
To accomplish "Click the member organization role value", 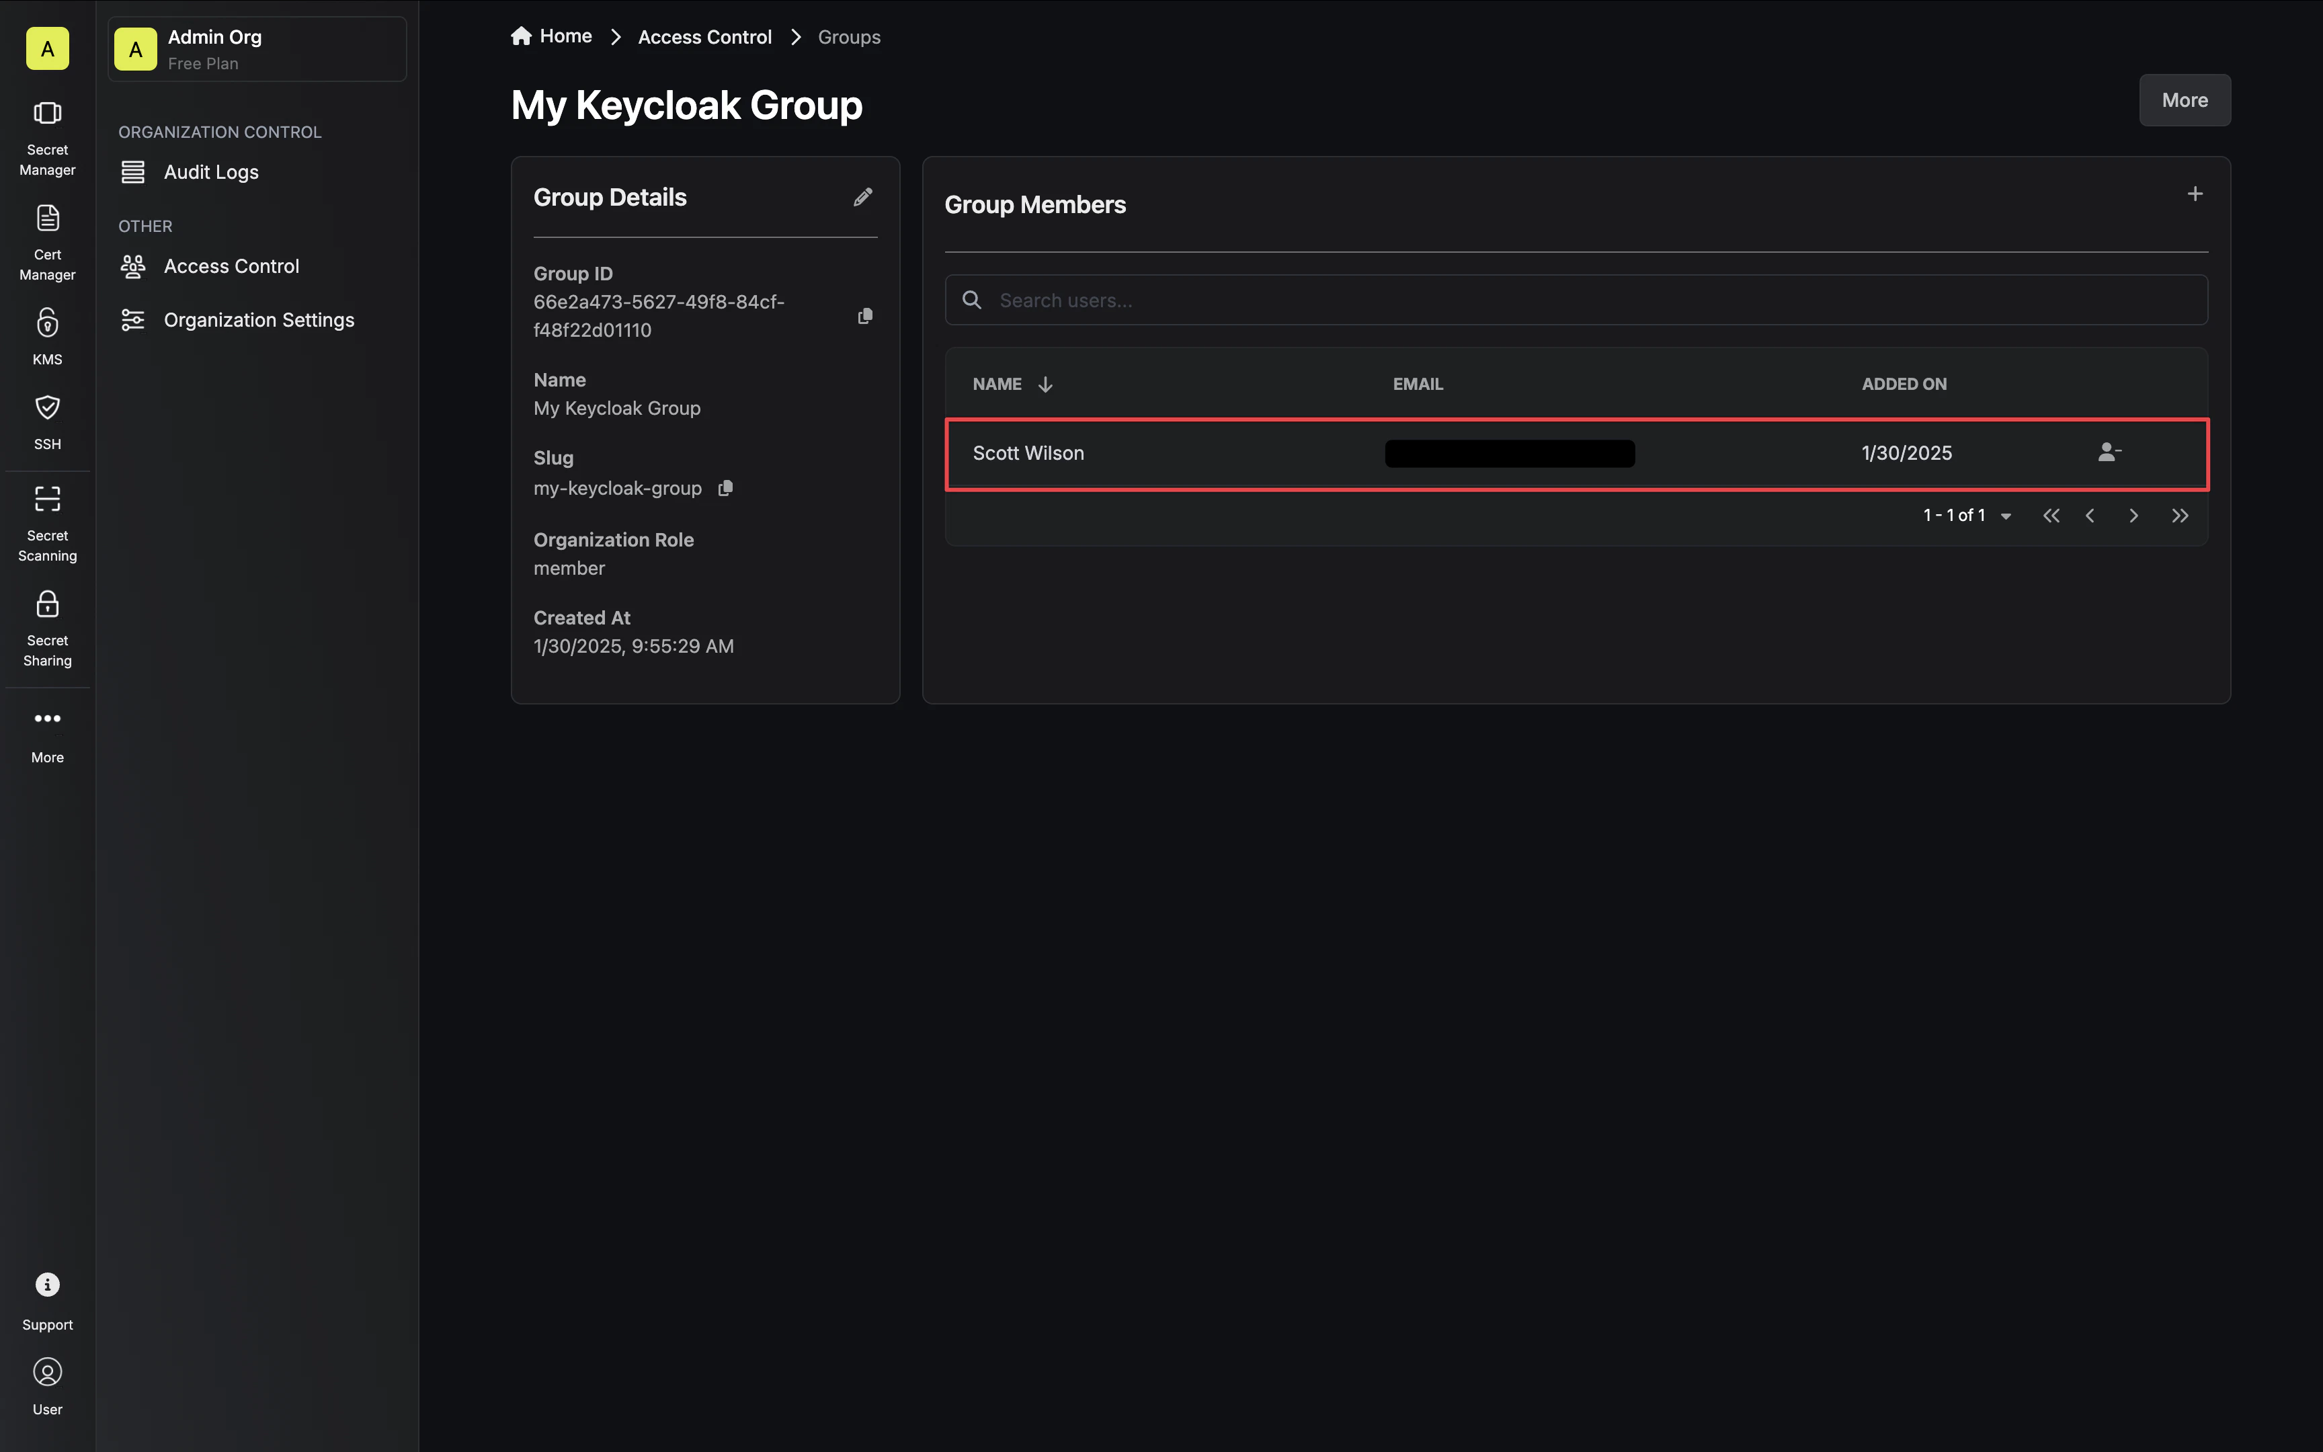I will 569,567.
